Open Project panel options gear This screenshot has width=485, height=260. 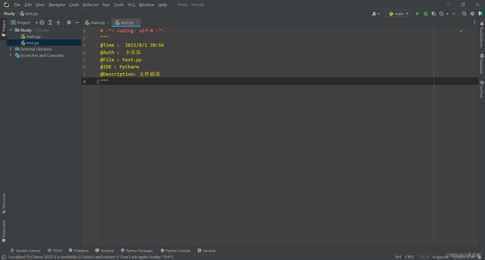click(69, 22)
